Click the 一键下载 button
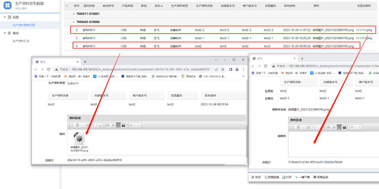This screenshot has width=379, height=189. click(303, 177)
